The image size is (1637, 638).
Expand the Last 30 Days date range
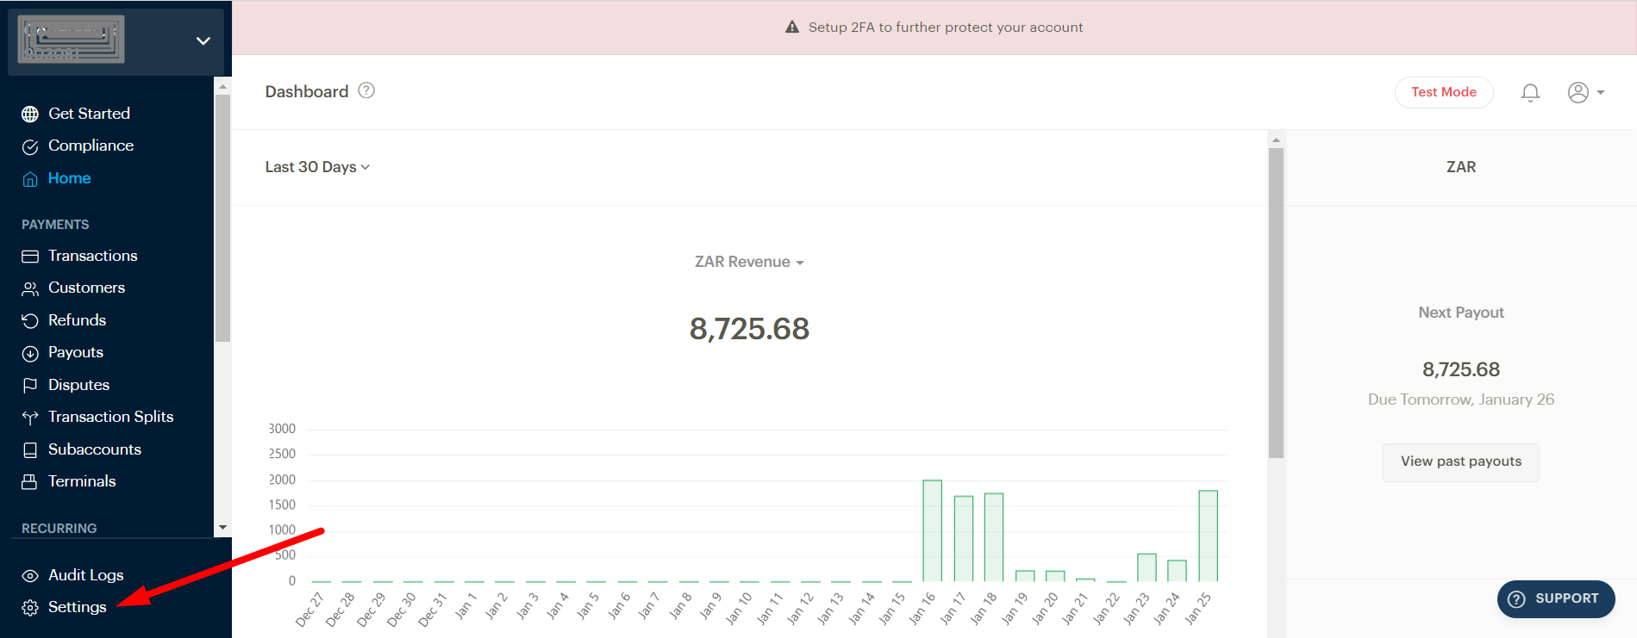click(317, 167)
